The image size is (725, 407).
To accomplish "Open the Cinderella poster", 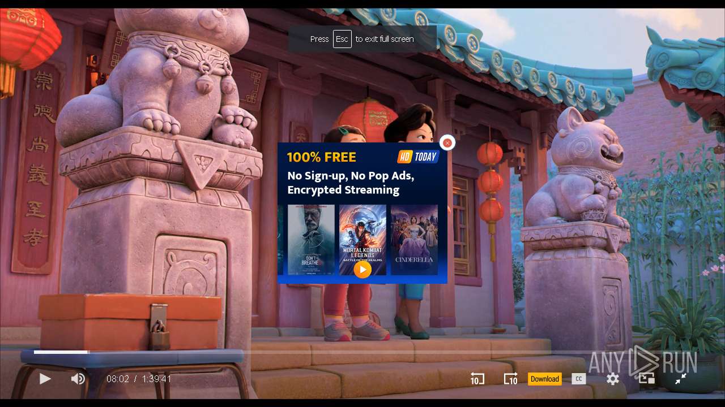I will (414, 240).
